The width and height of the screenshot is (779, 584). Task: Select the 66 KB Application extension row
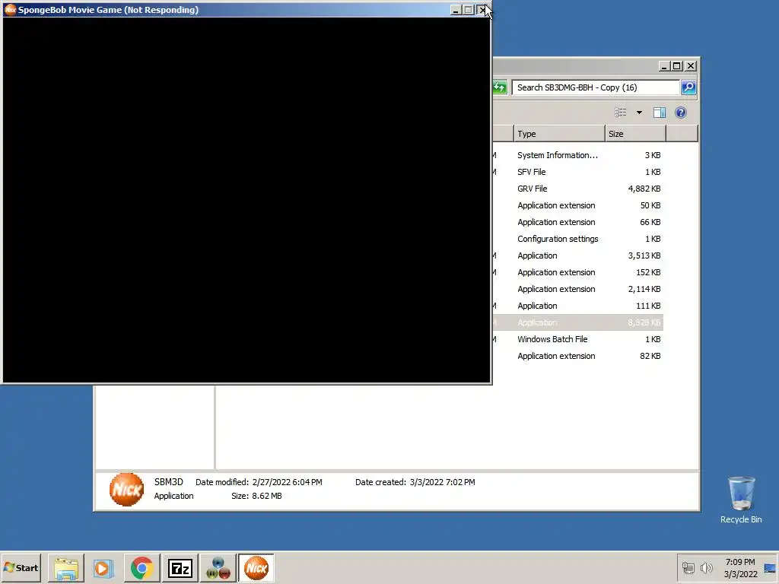578,222
